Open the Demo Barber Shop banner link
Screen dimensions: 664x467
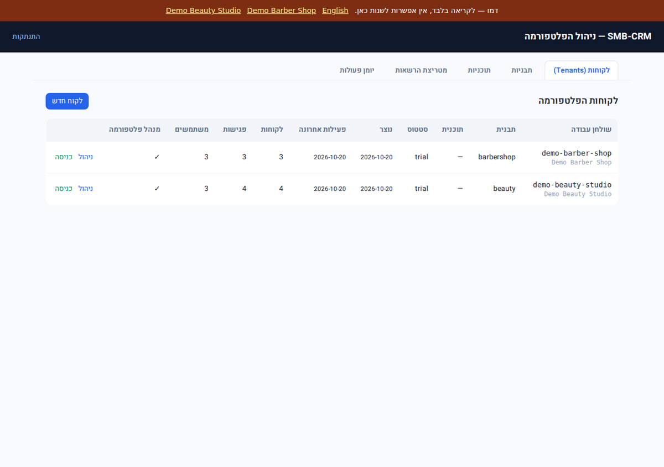point(282,11)
